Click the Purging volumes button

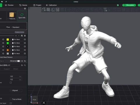tap(20, 32)
